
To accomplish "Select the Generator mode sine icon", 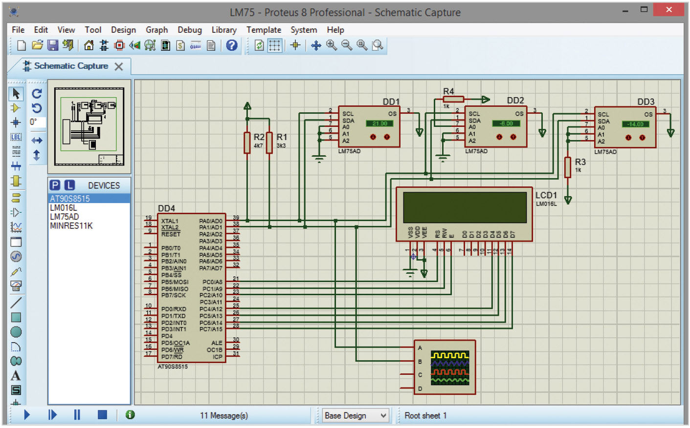I will click(x=16, y=256).
